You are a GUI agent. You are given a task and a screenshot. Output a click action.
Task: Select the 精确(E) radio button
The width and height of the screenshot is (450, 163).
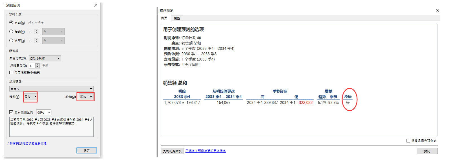click(11, 32)
